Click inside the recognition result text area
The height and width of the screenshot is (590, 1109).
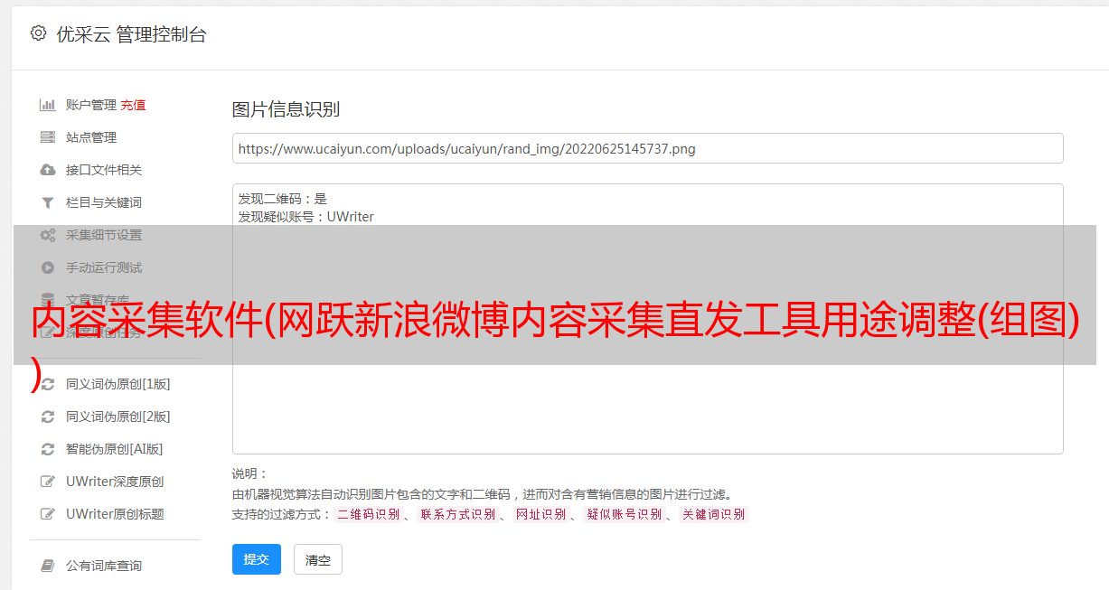click(647, 319)
